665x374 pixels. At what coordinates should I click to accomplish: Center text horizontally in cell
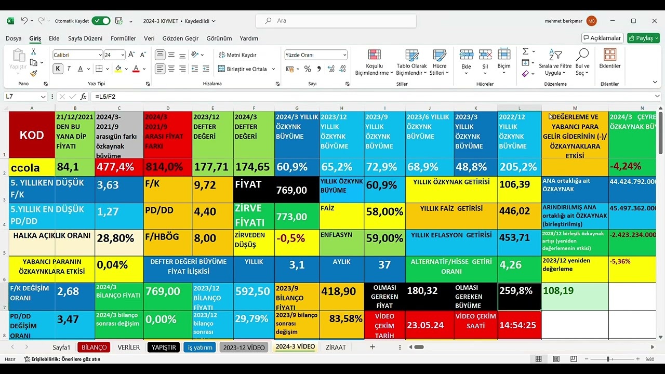tap(171, 69)
